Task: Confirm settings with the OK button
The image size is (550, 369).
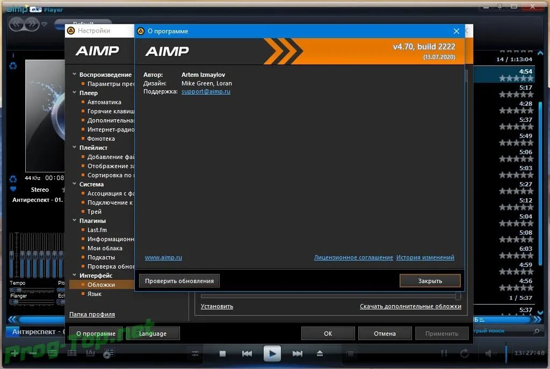Action: click(328, 333)
